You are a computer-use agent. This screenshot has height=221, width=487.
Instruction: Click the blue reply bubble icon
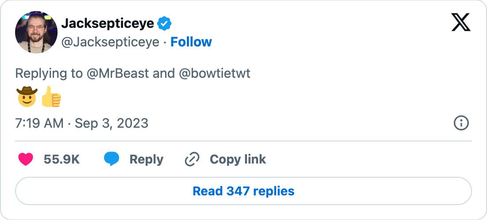pos(112,159)
